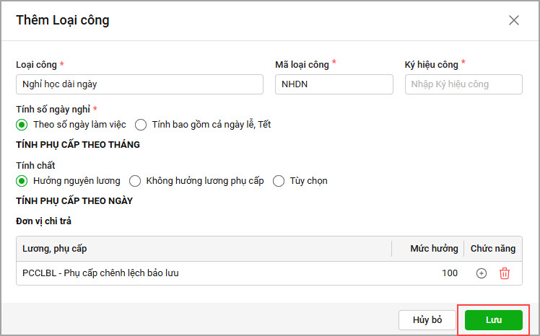
Task: Select the Tùy chọn radio button
Action: [279, 181]
